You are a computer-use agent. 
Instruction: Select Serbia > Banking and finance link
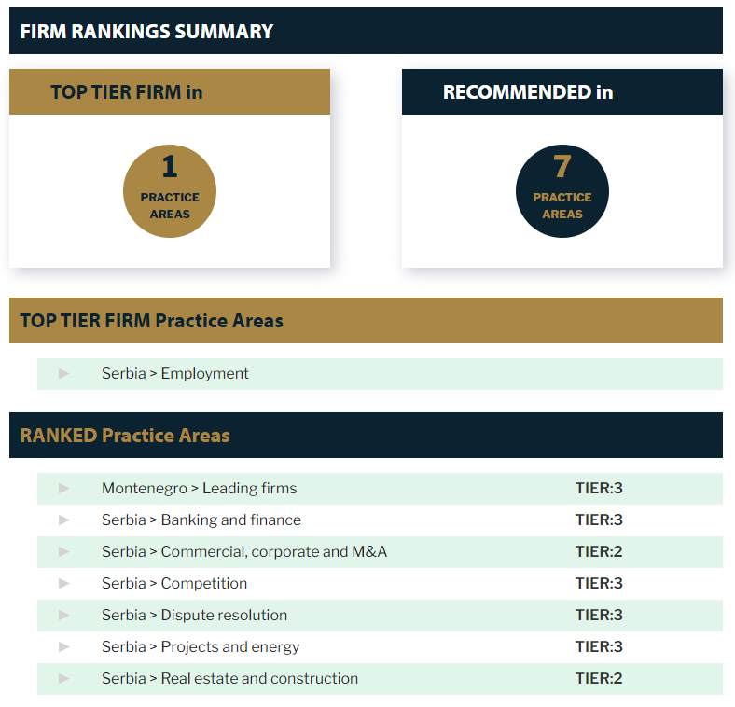201,520
